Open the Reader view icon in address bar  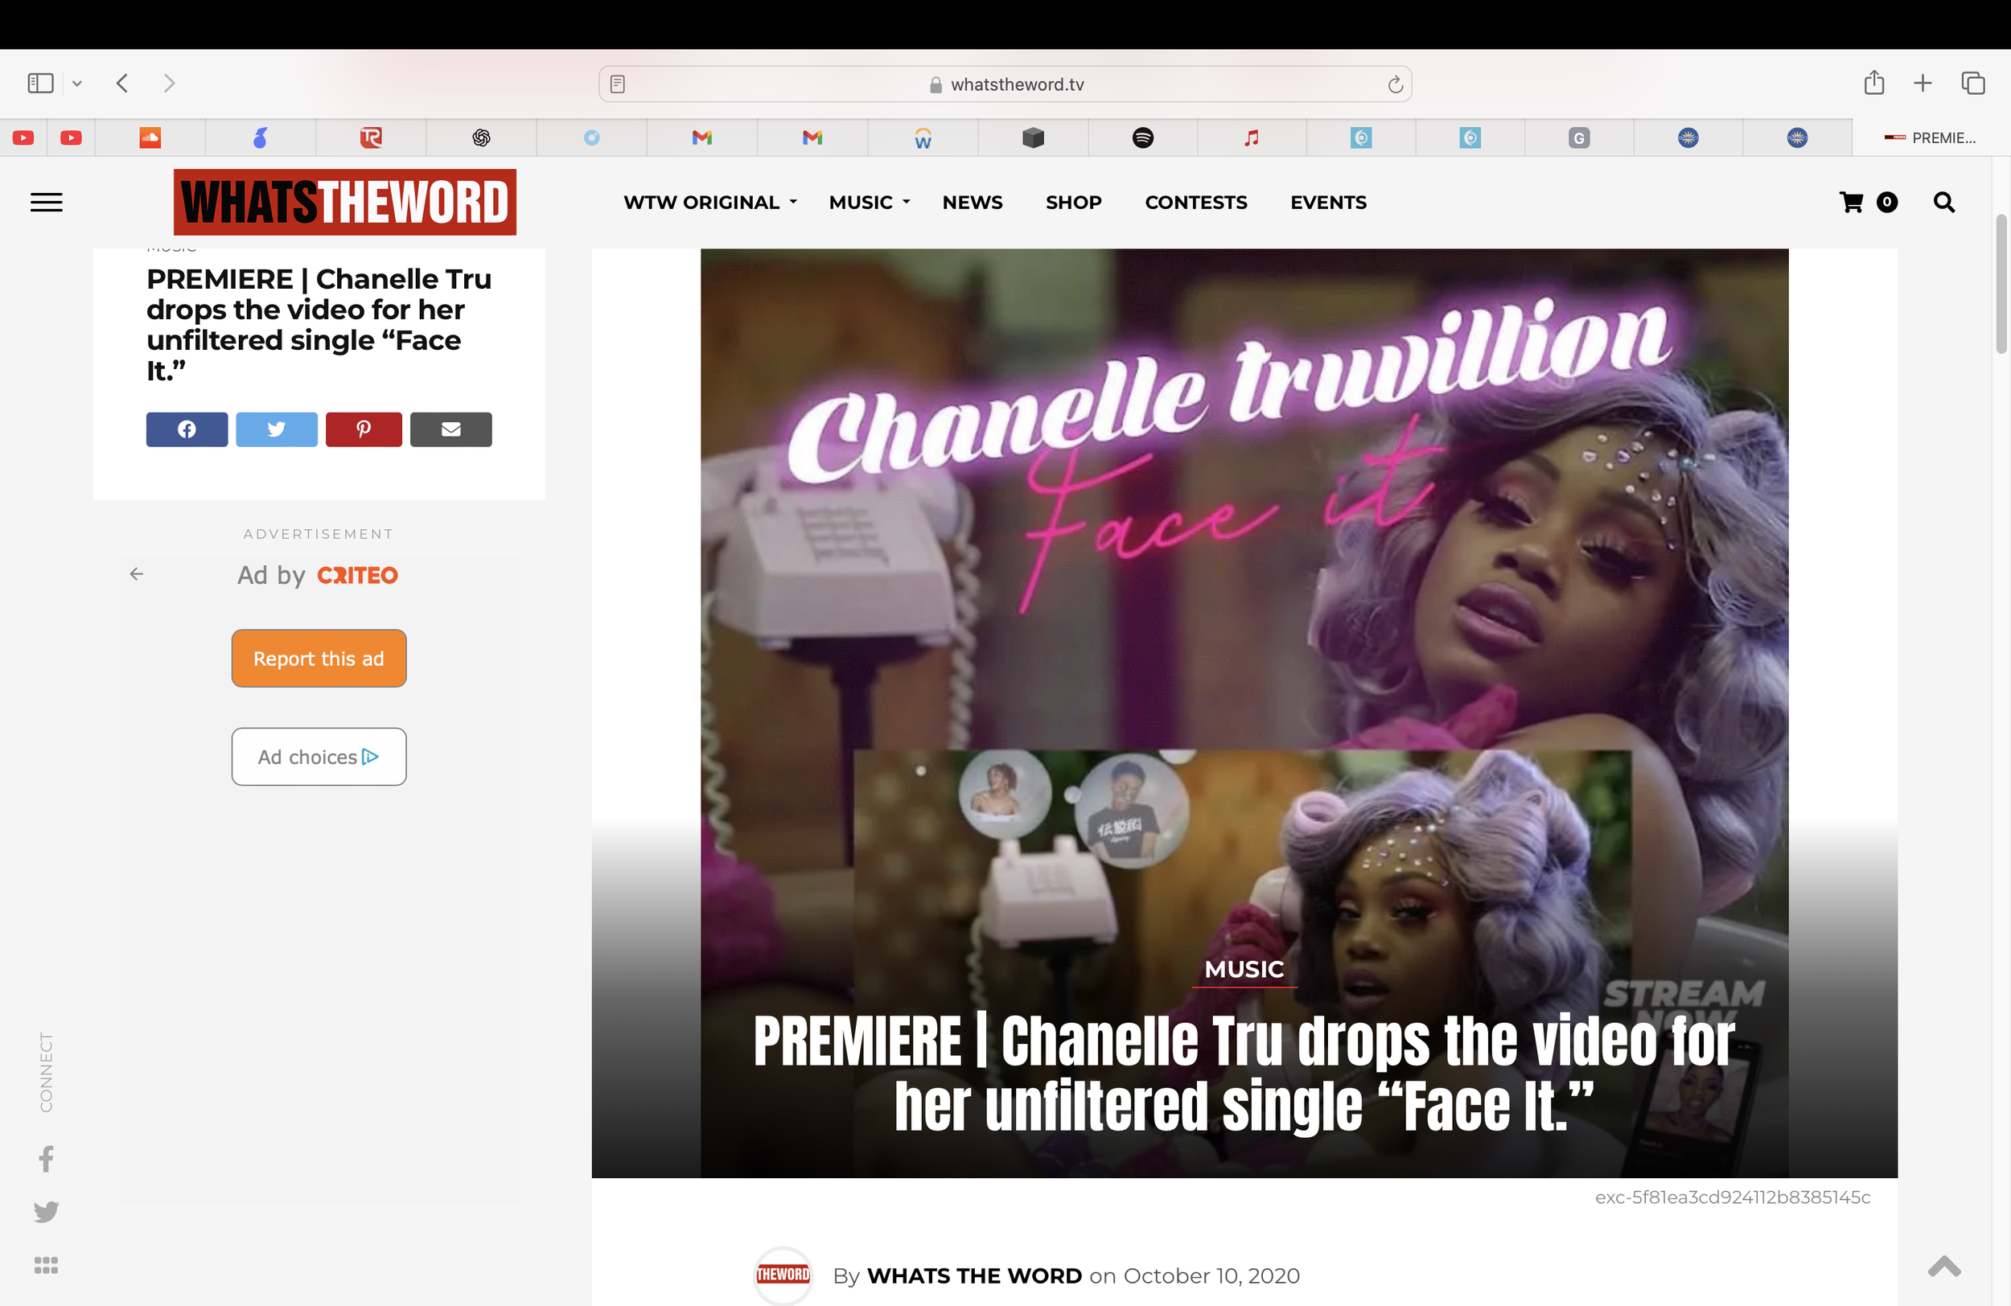tap(618, 84)
